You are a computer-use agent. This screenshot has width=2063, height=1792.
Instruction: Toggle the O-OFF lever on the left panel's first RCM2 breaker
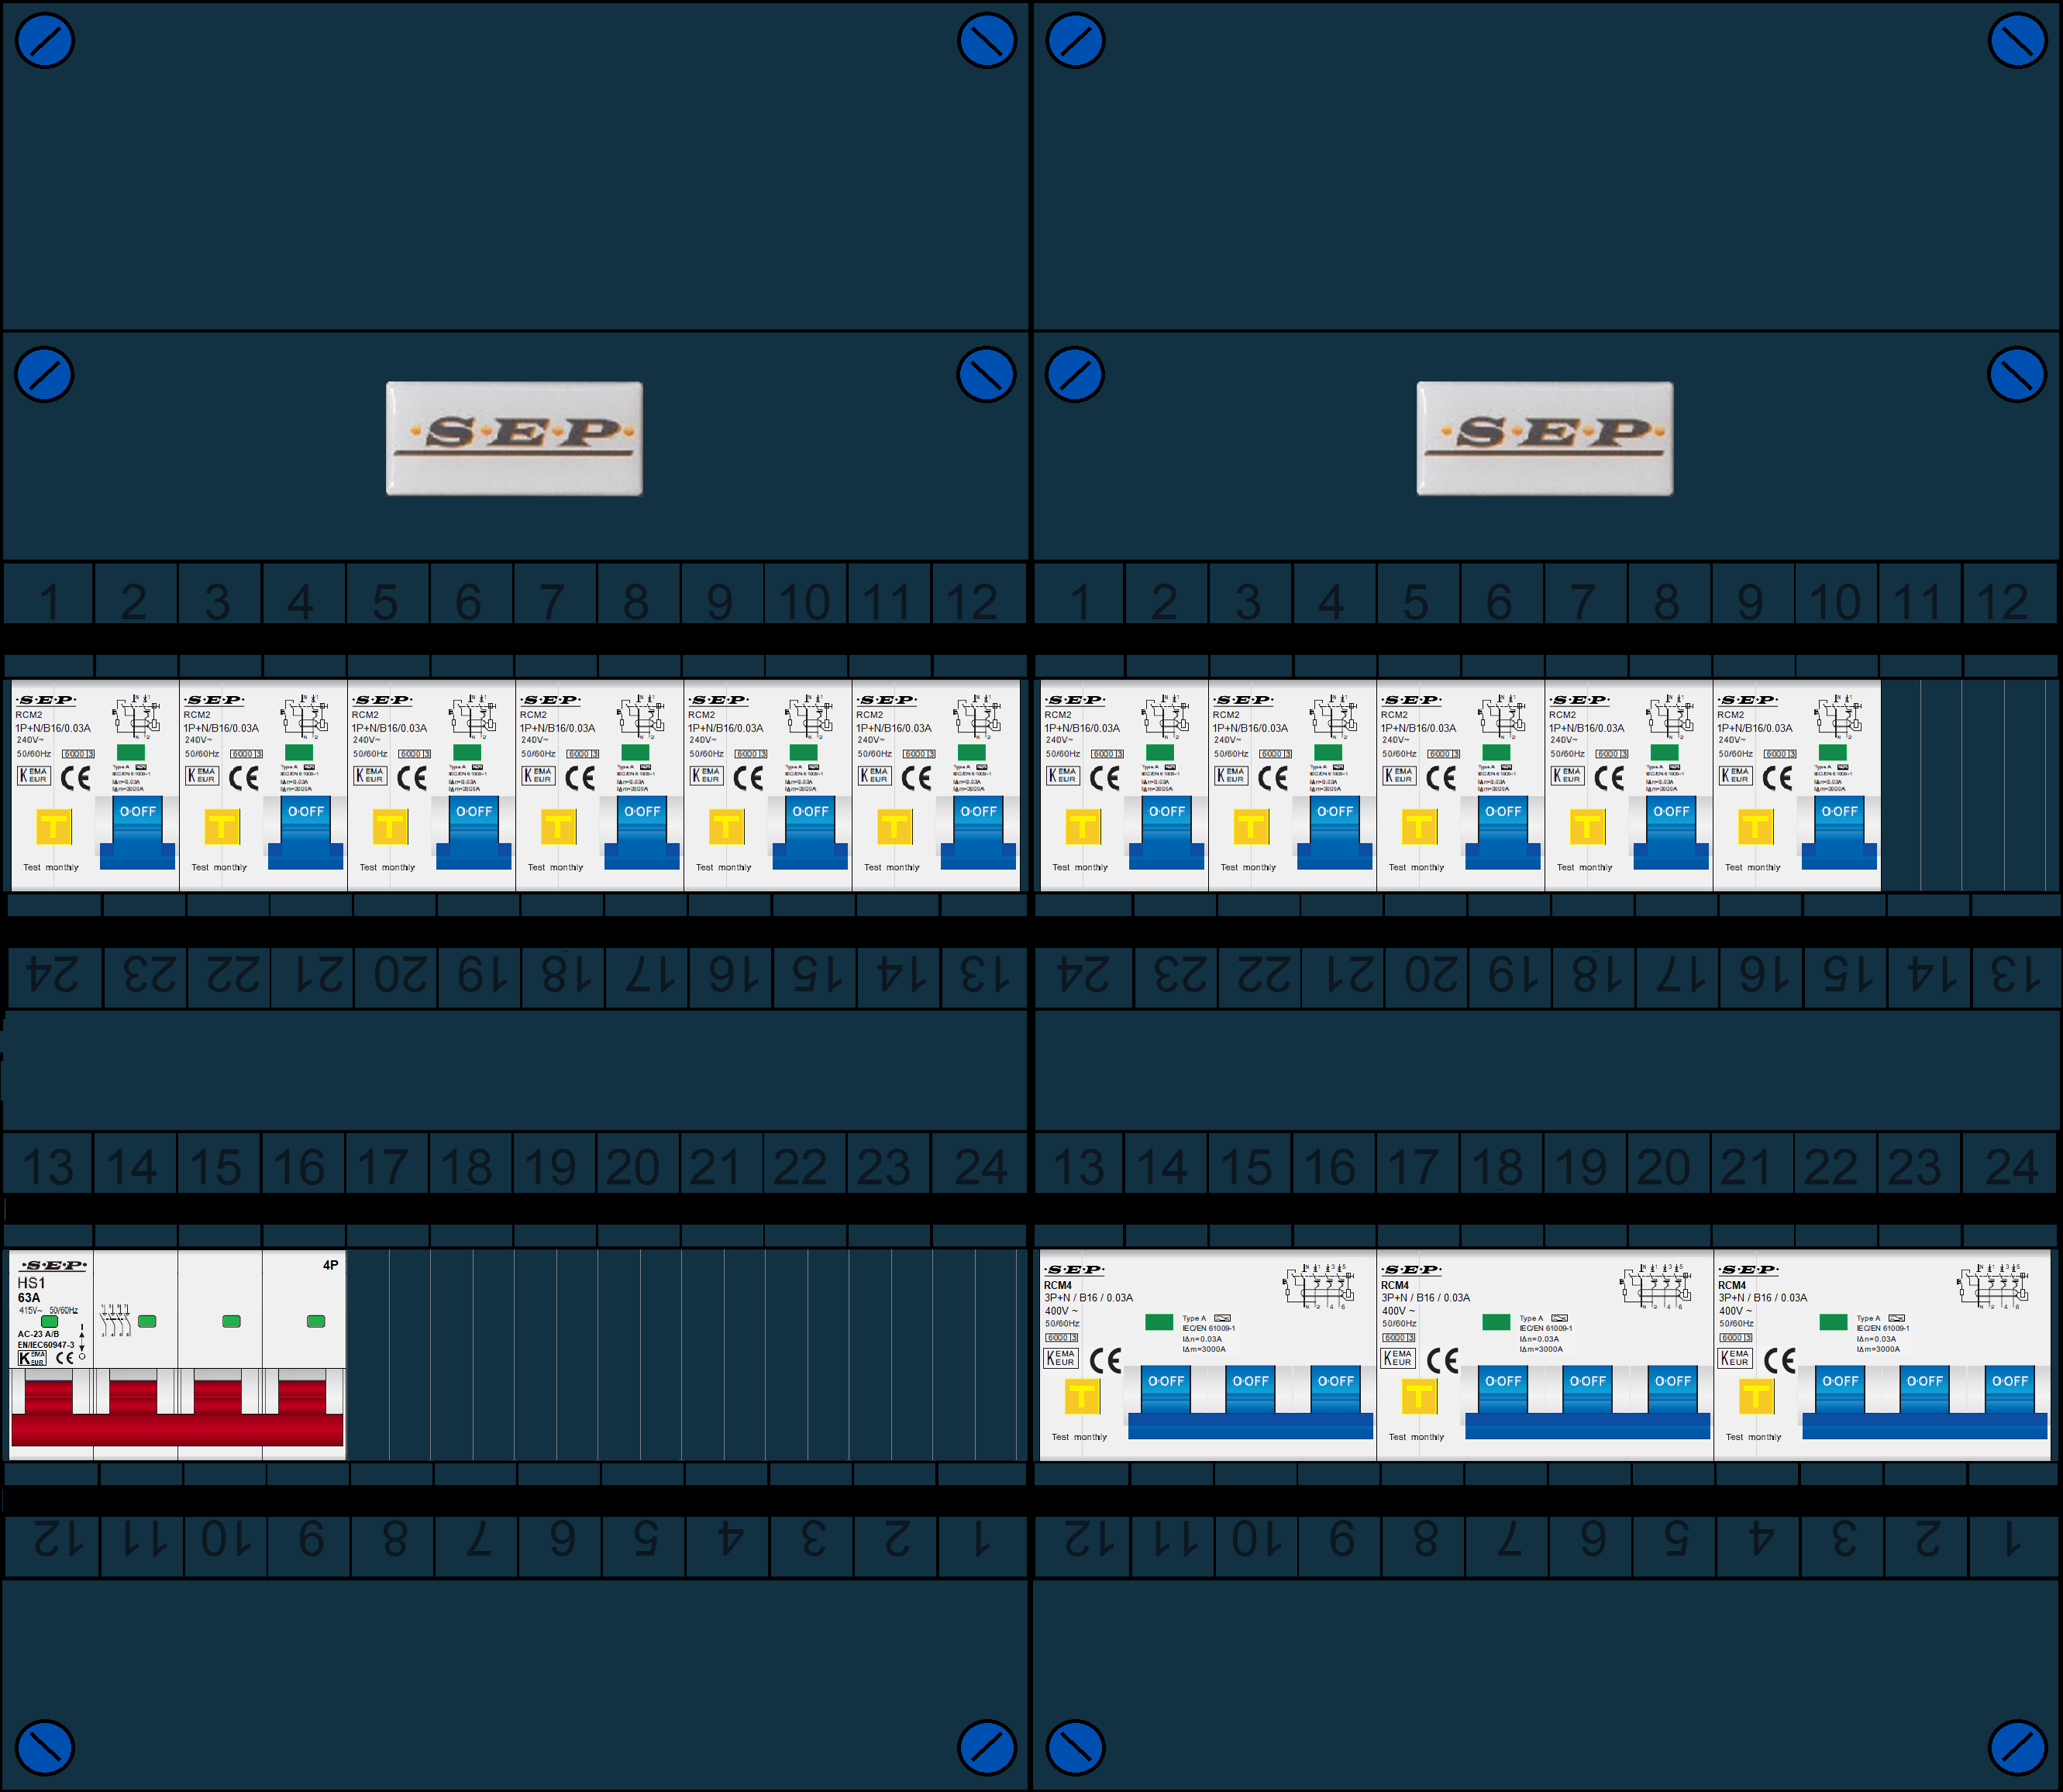click(138, 832)
